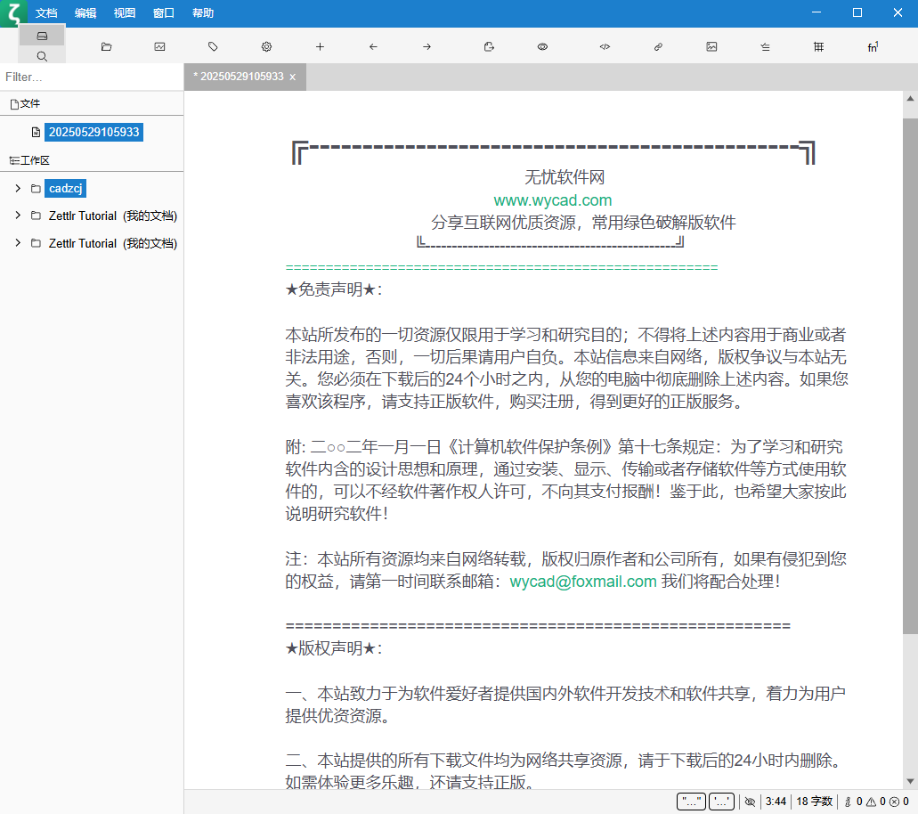Open the workspace folder toolbar icon
This screenshot has width=918, height=814.
(x=106, y=46)
